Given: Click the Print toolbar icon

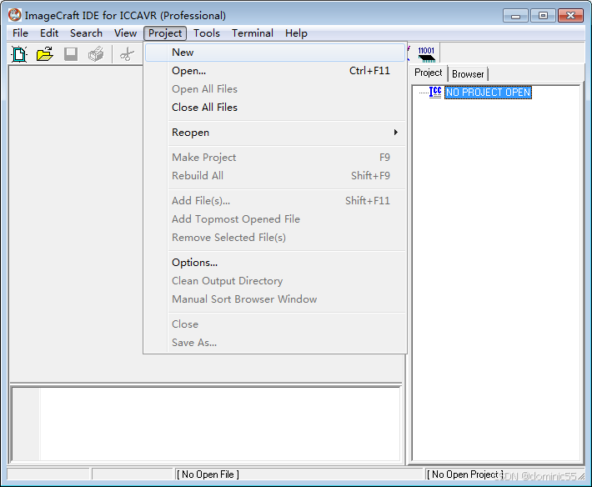Looking at the screenshot, I should [x=96, y=54].
